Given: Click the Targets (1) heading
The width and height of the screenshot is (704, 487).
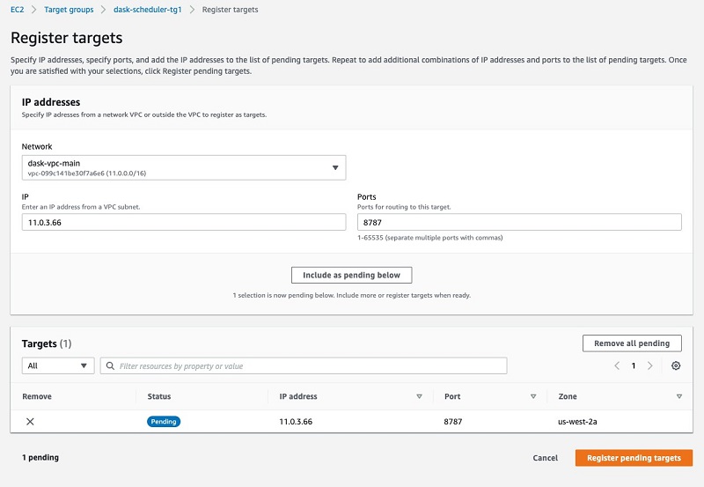Looking at the screenshot, I should click(47, 343).
